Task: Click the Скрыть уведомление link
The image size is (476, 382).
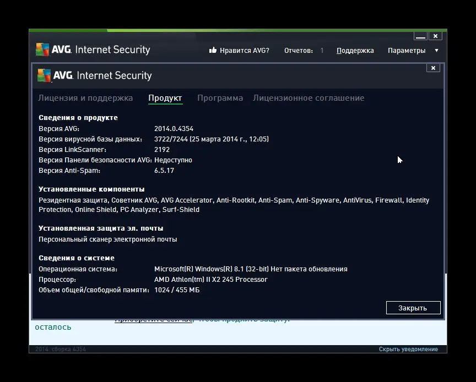Action: (x=408, y=349)
